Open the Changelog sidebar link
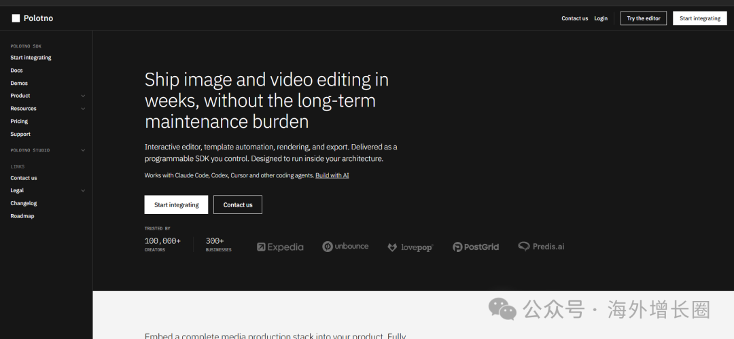The height and width of the screenshot is (339, 734). (23, 203)
